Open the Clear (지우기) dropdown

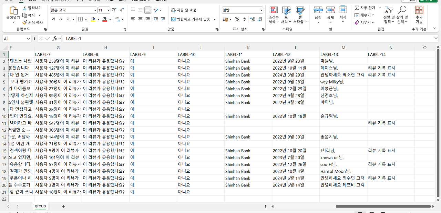365,22
